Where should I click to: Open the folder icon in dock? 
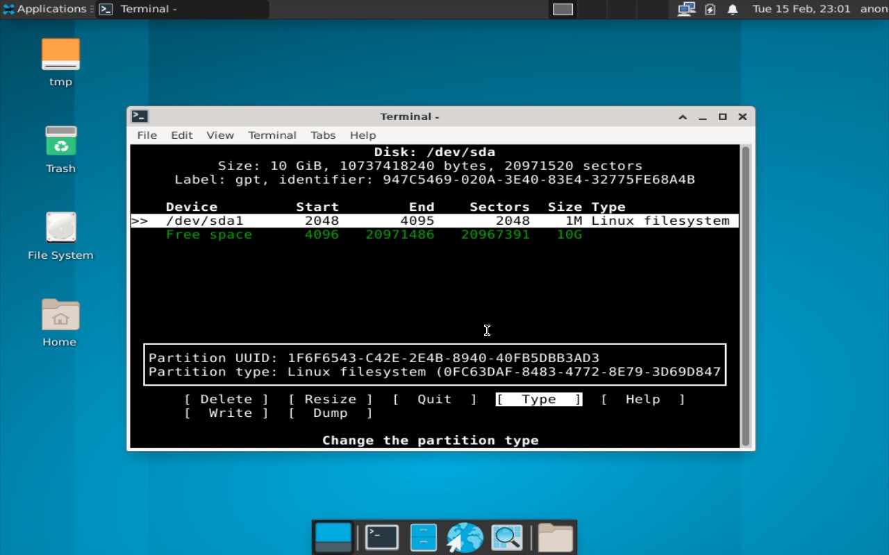pyautogui.click(x=556, y=538)
